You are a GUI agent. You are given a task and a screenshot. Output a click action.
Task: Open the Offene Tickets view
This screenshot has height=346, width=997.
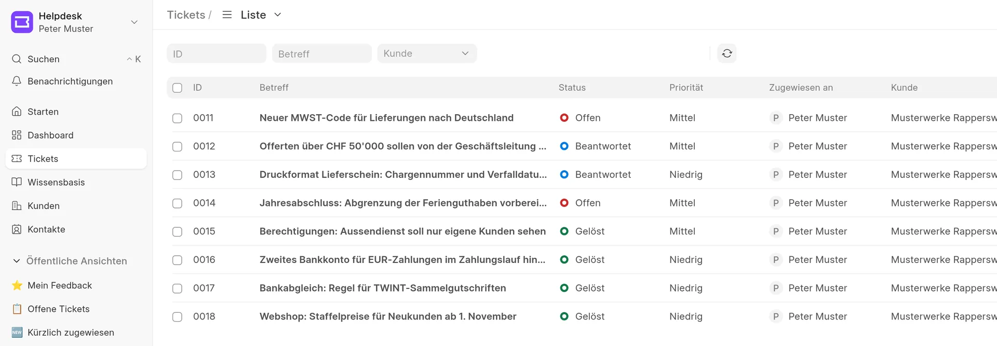coord(76,309)
